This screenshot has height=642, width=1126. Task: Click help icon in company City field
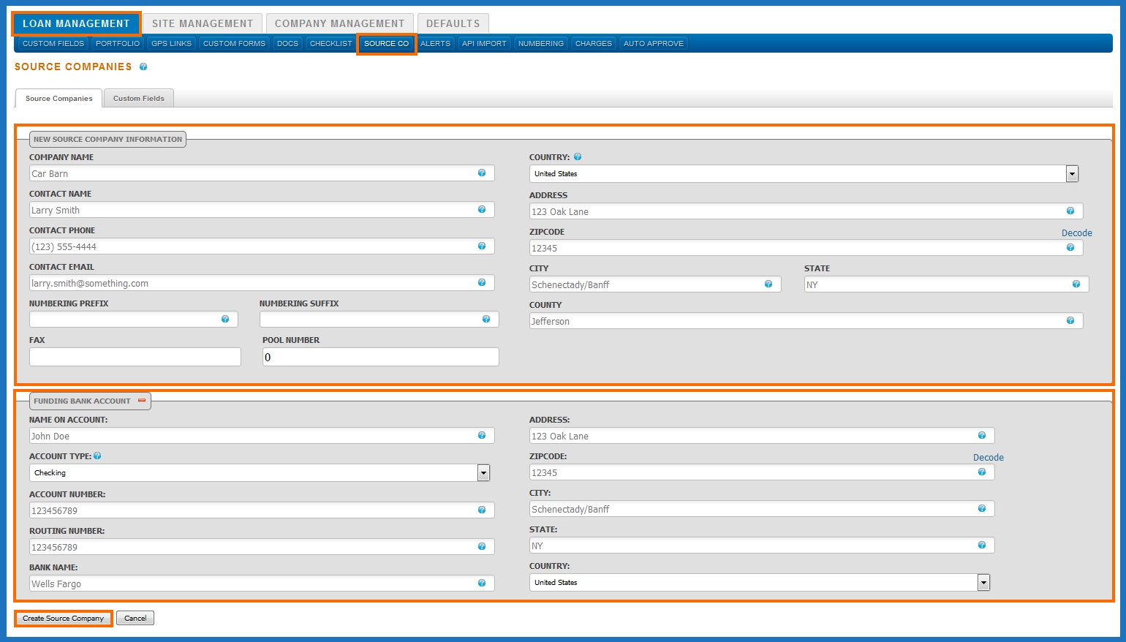tap(768, 284)
